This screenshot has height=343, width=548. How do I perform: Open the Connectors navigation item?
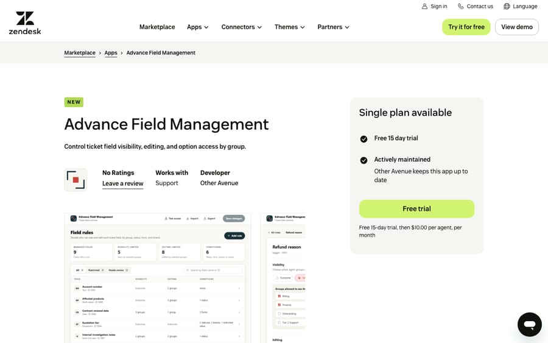242,27
